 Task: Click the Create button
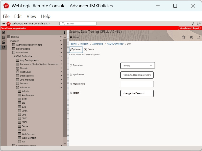coord(76,50)
